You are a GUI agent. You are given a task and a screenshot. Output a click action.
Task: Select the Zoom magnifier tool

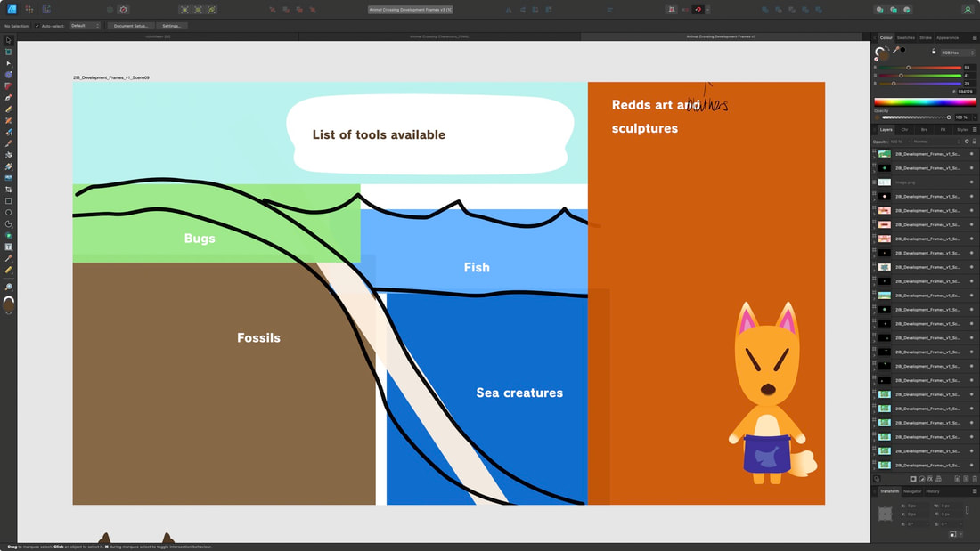point(9,287)
